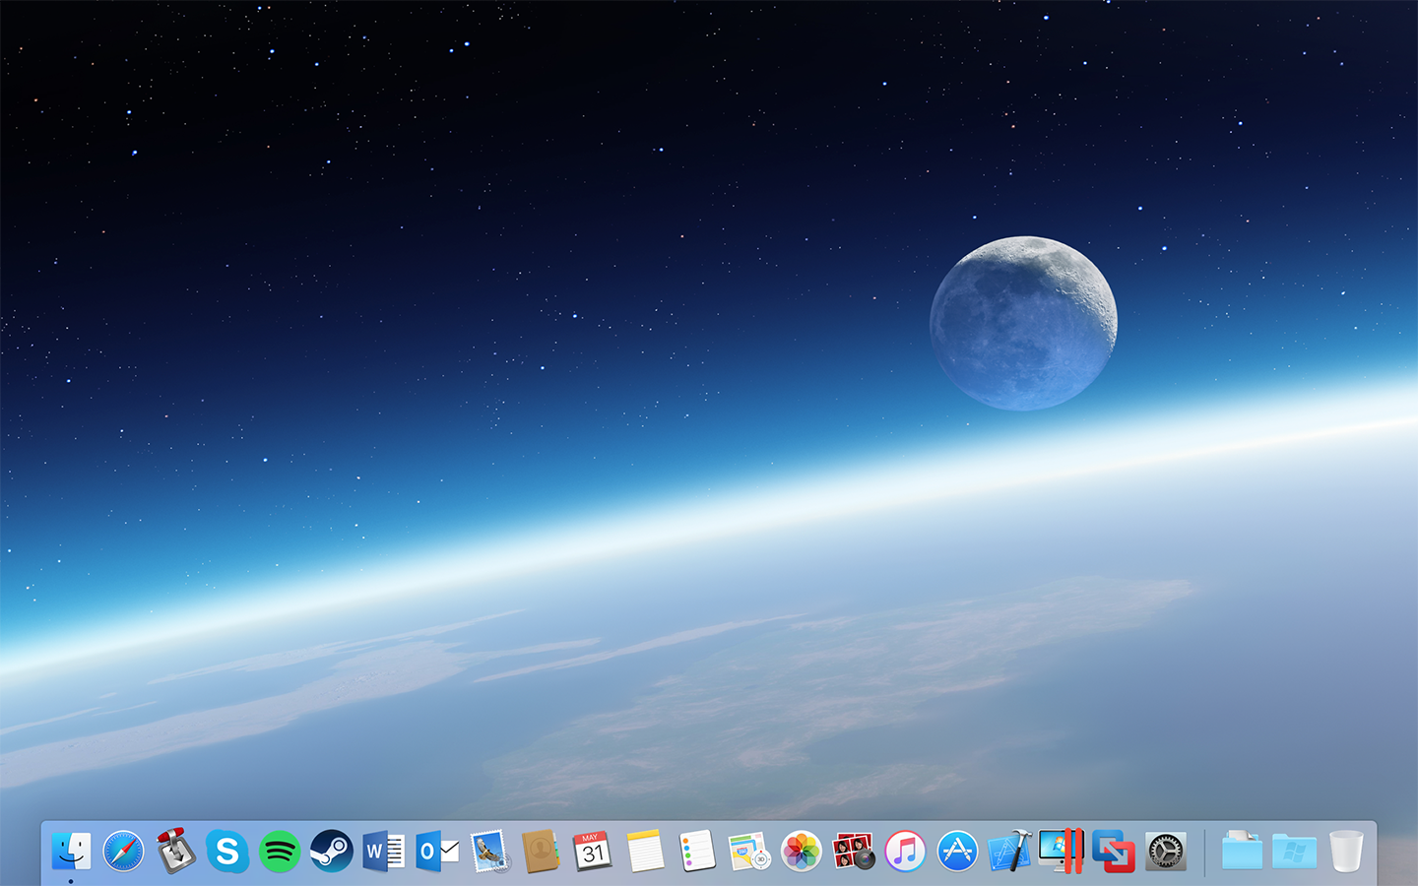Launch the Mail app with stamp icon
The width and height of the screenshot is (1418, 886).
pyautogui.click(x=488, y=851)
